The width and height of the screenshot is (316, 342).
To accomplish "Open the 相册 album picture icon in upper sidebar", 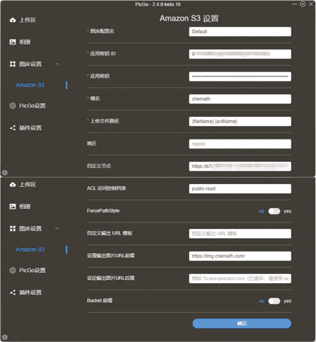I will pos(13,42).
